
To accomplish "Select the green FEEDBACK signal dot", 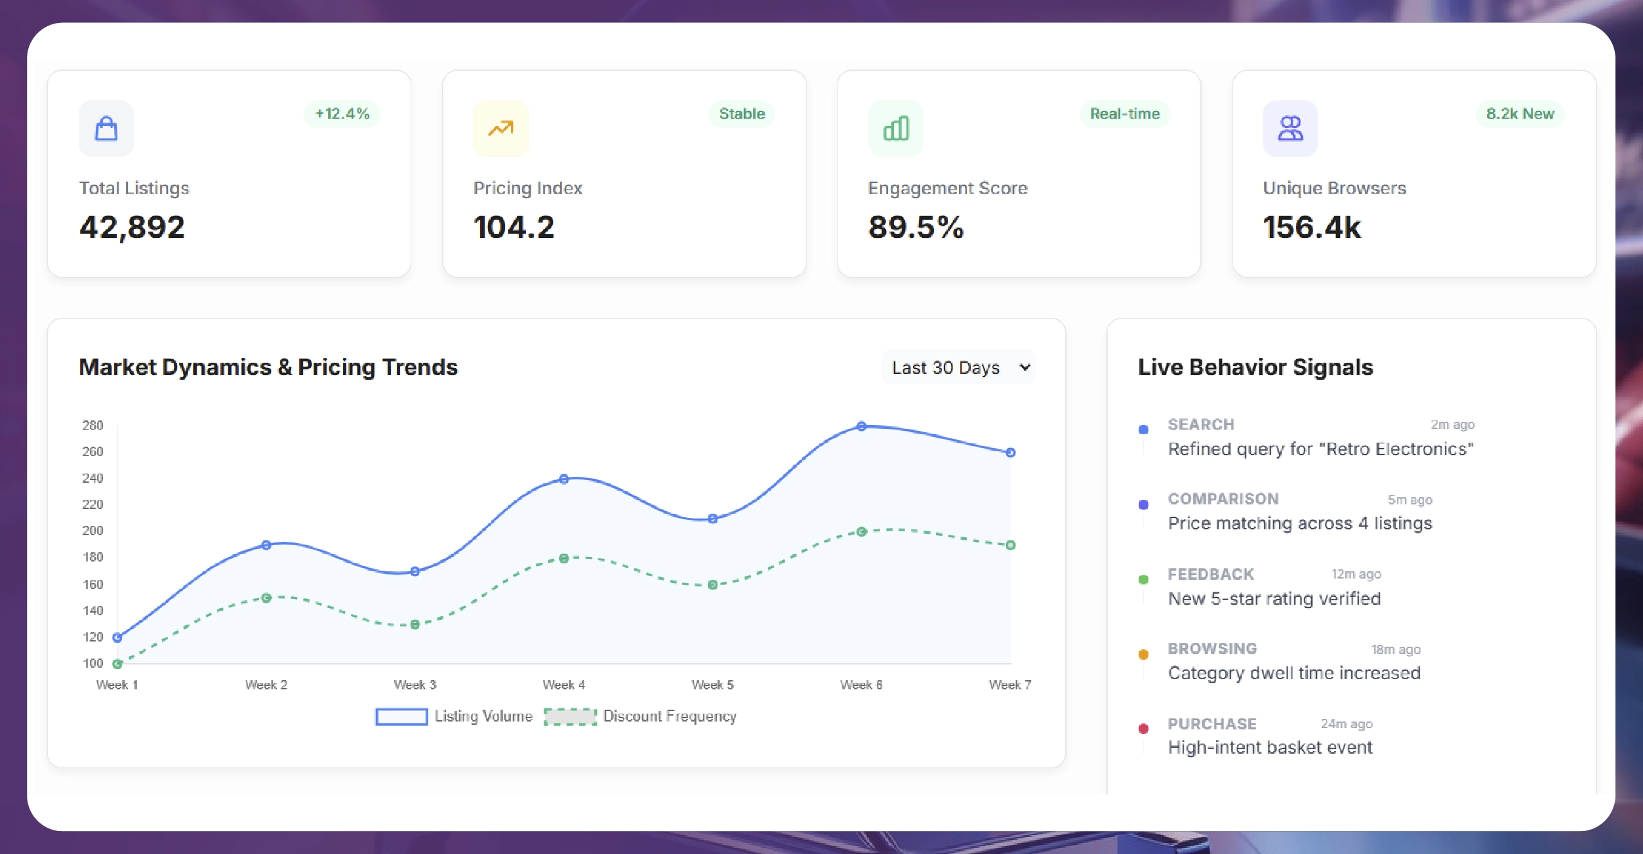I will (1143, 579).
